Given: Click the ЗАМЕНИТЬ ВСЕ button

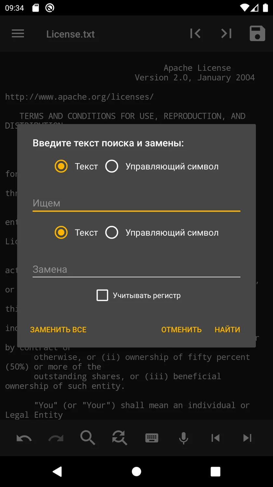Looking at the screenshot, I should [x=58, y=330].
